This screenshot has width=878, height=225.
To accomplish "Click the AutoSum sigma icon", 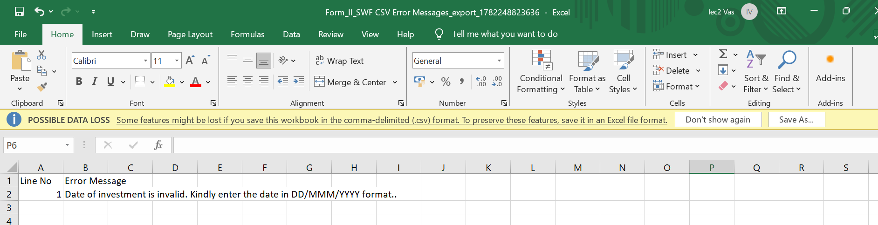I will click(723, 54).
